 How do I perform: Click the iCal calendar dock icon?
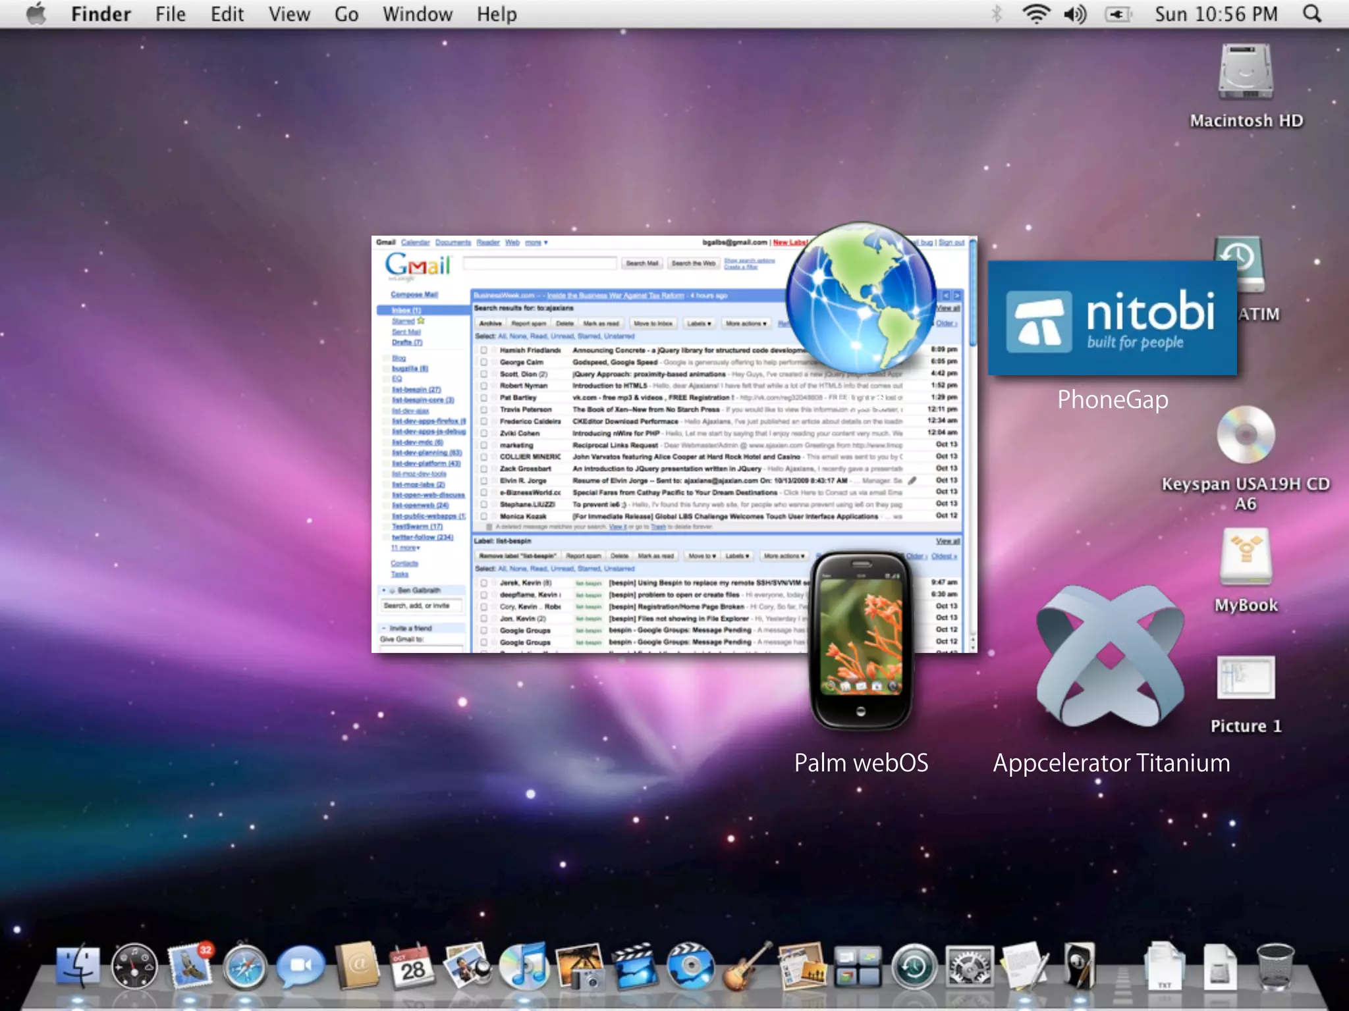pos(412,966)
